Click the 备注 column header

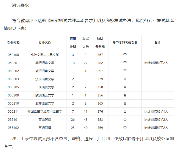tap(158, 43)
